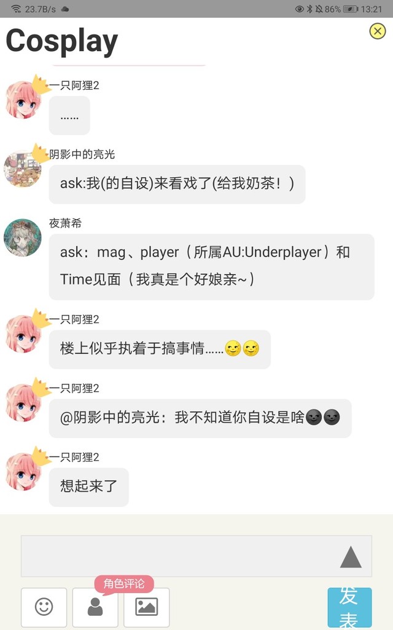The height and width of the screenshot is (630, 393).
Task: Tap 一只阿狸2's avatar beside the '......' message
Action: [x=23, y=100]
